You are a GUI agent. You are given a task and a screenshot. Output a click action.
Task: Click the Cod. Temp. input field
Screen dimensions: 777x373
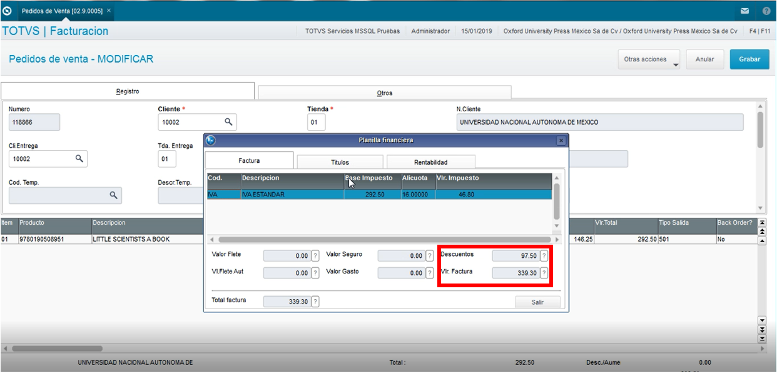coord(65,196)
